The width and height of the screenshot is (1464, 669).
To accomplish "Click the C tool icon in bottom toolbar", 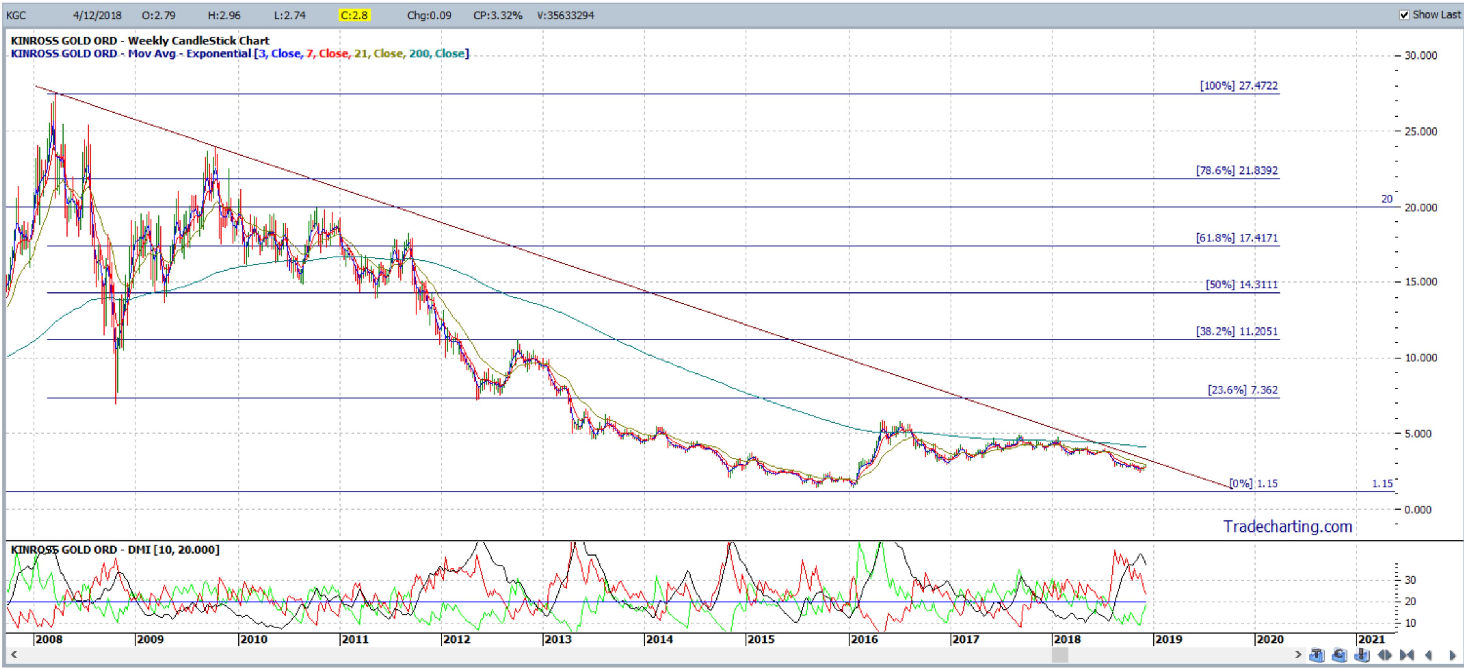I will (1340, 655).
